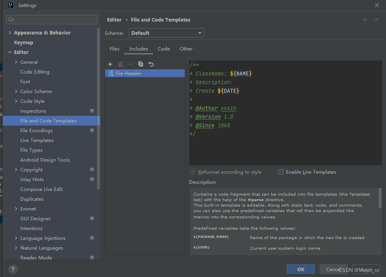Close the Settings dialog
Screen dimensions: 386x277
377,5
